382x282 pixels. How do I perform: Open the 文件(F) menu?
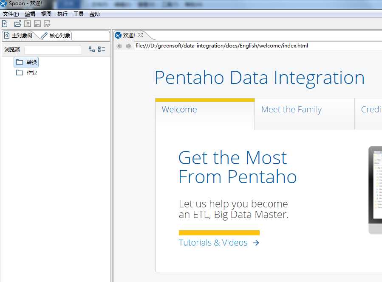11,14
